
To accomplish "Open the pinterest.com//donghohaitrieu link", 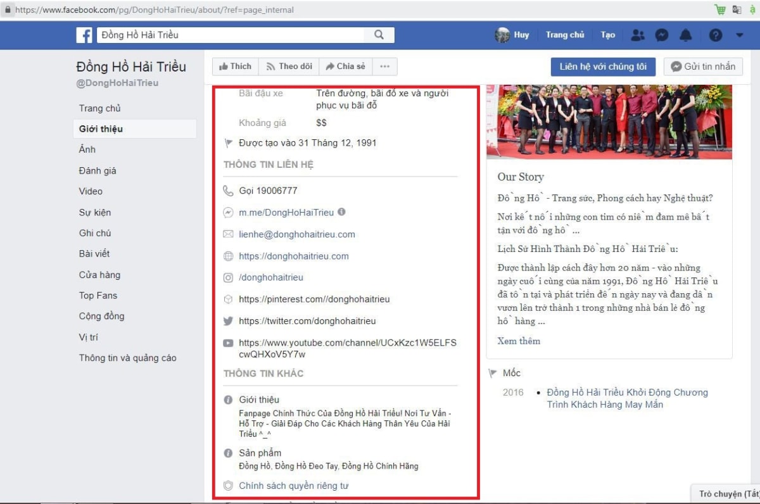I will click(x=314, y=299).
